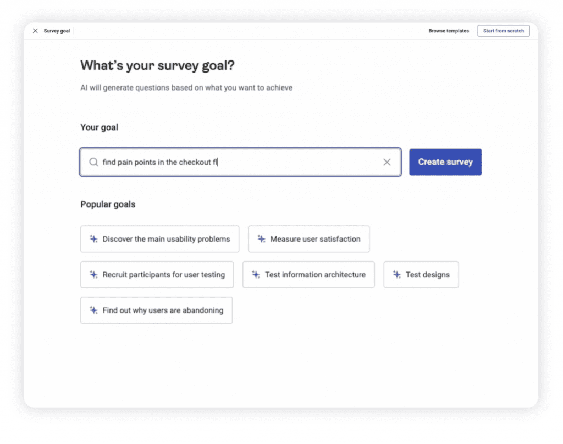Select "Find out why users are abandoning"
The width and height of the screenshot is (563, 444).
tap(156, 310)
